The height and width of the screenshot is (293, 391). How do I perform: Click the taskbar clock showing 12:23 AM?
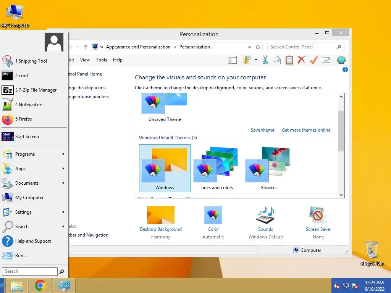coord(374,286)
